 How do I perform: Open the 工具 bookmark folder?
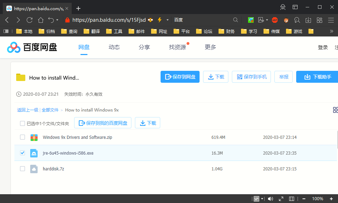click(114, 32)
